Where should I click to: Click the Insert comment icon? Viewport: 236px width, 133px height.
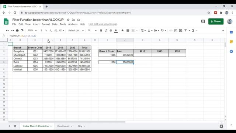pyautogui.click(x=176, y=31)
